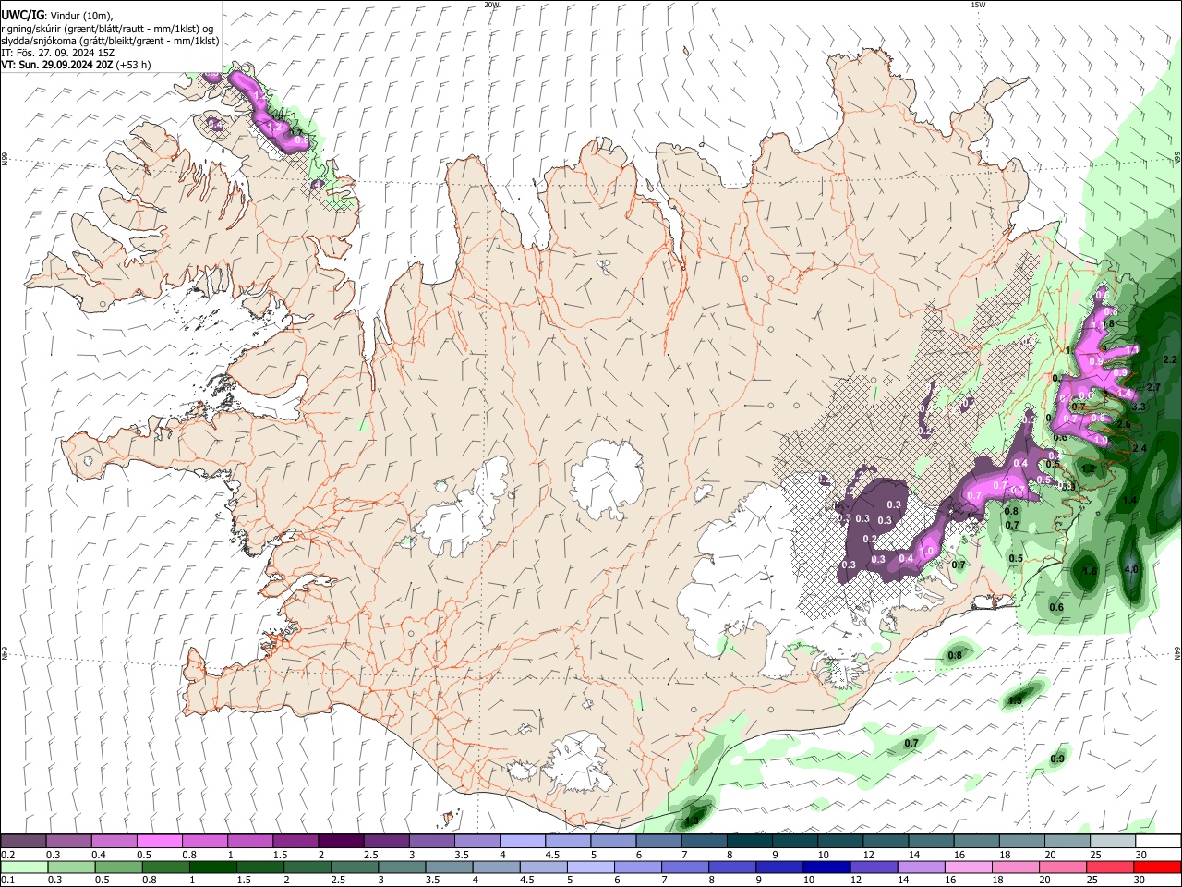The image size is (1182, 887).
Task: Select bright pink upper swatch between 0.5 and 0.8
Action: point(160,841)
